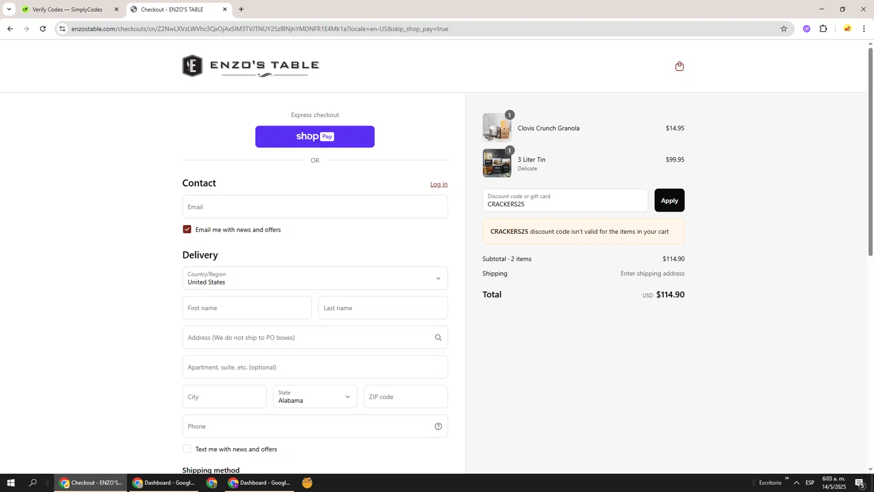
Task: Open a new browser tab
Action: (x=241, y=9)
